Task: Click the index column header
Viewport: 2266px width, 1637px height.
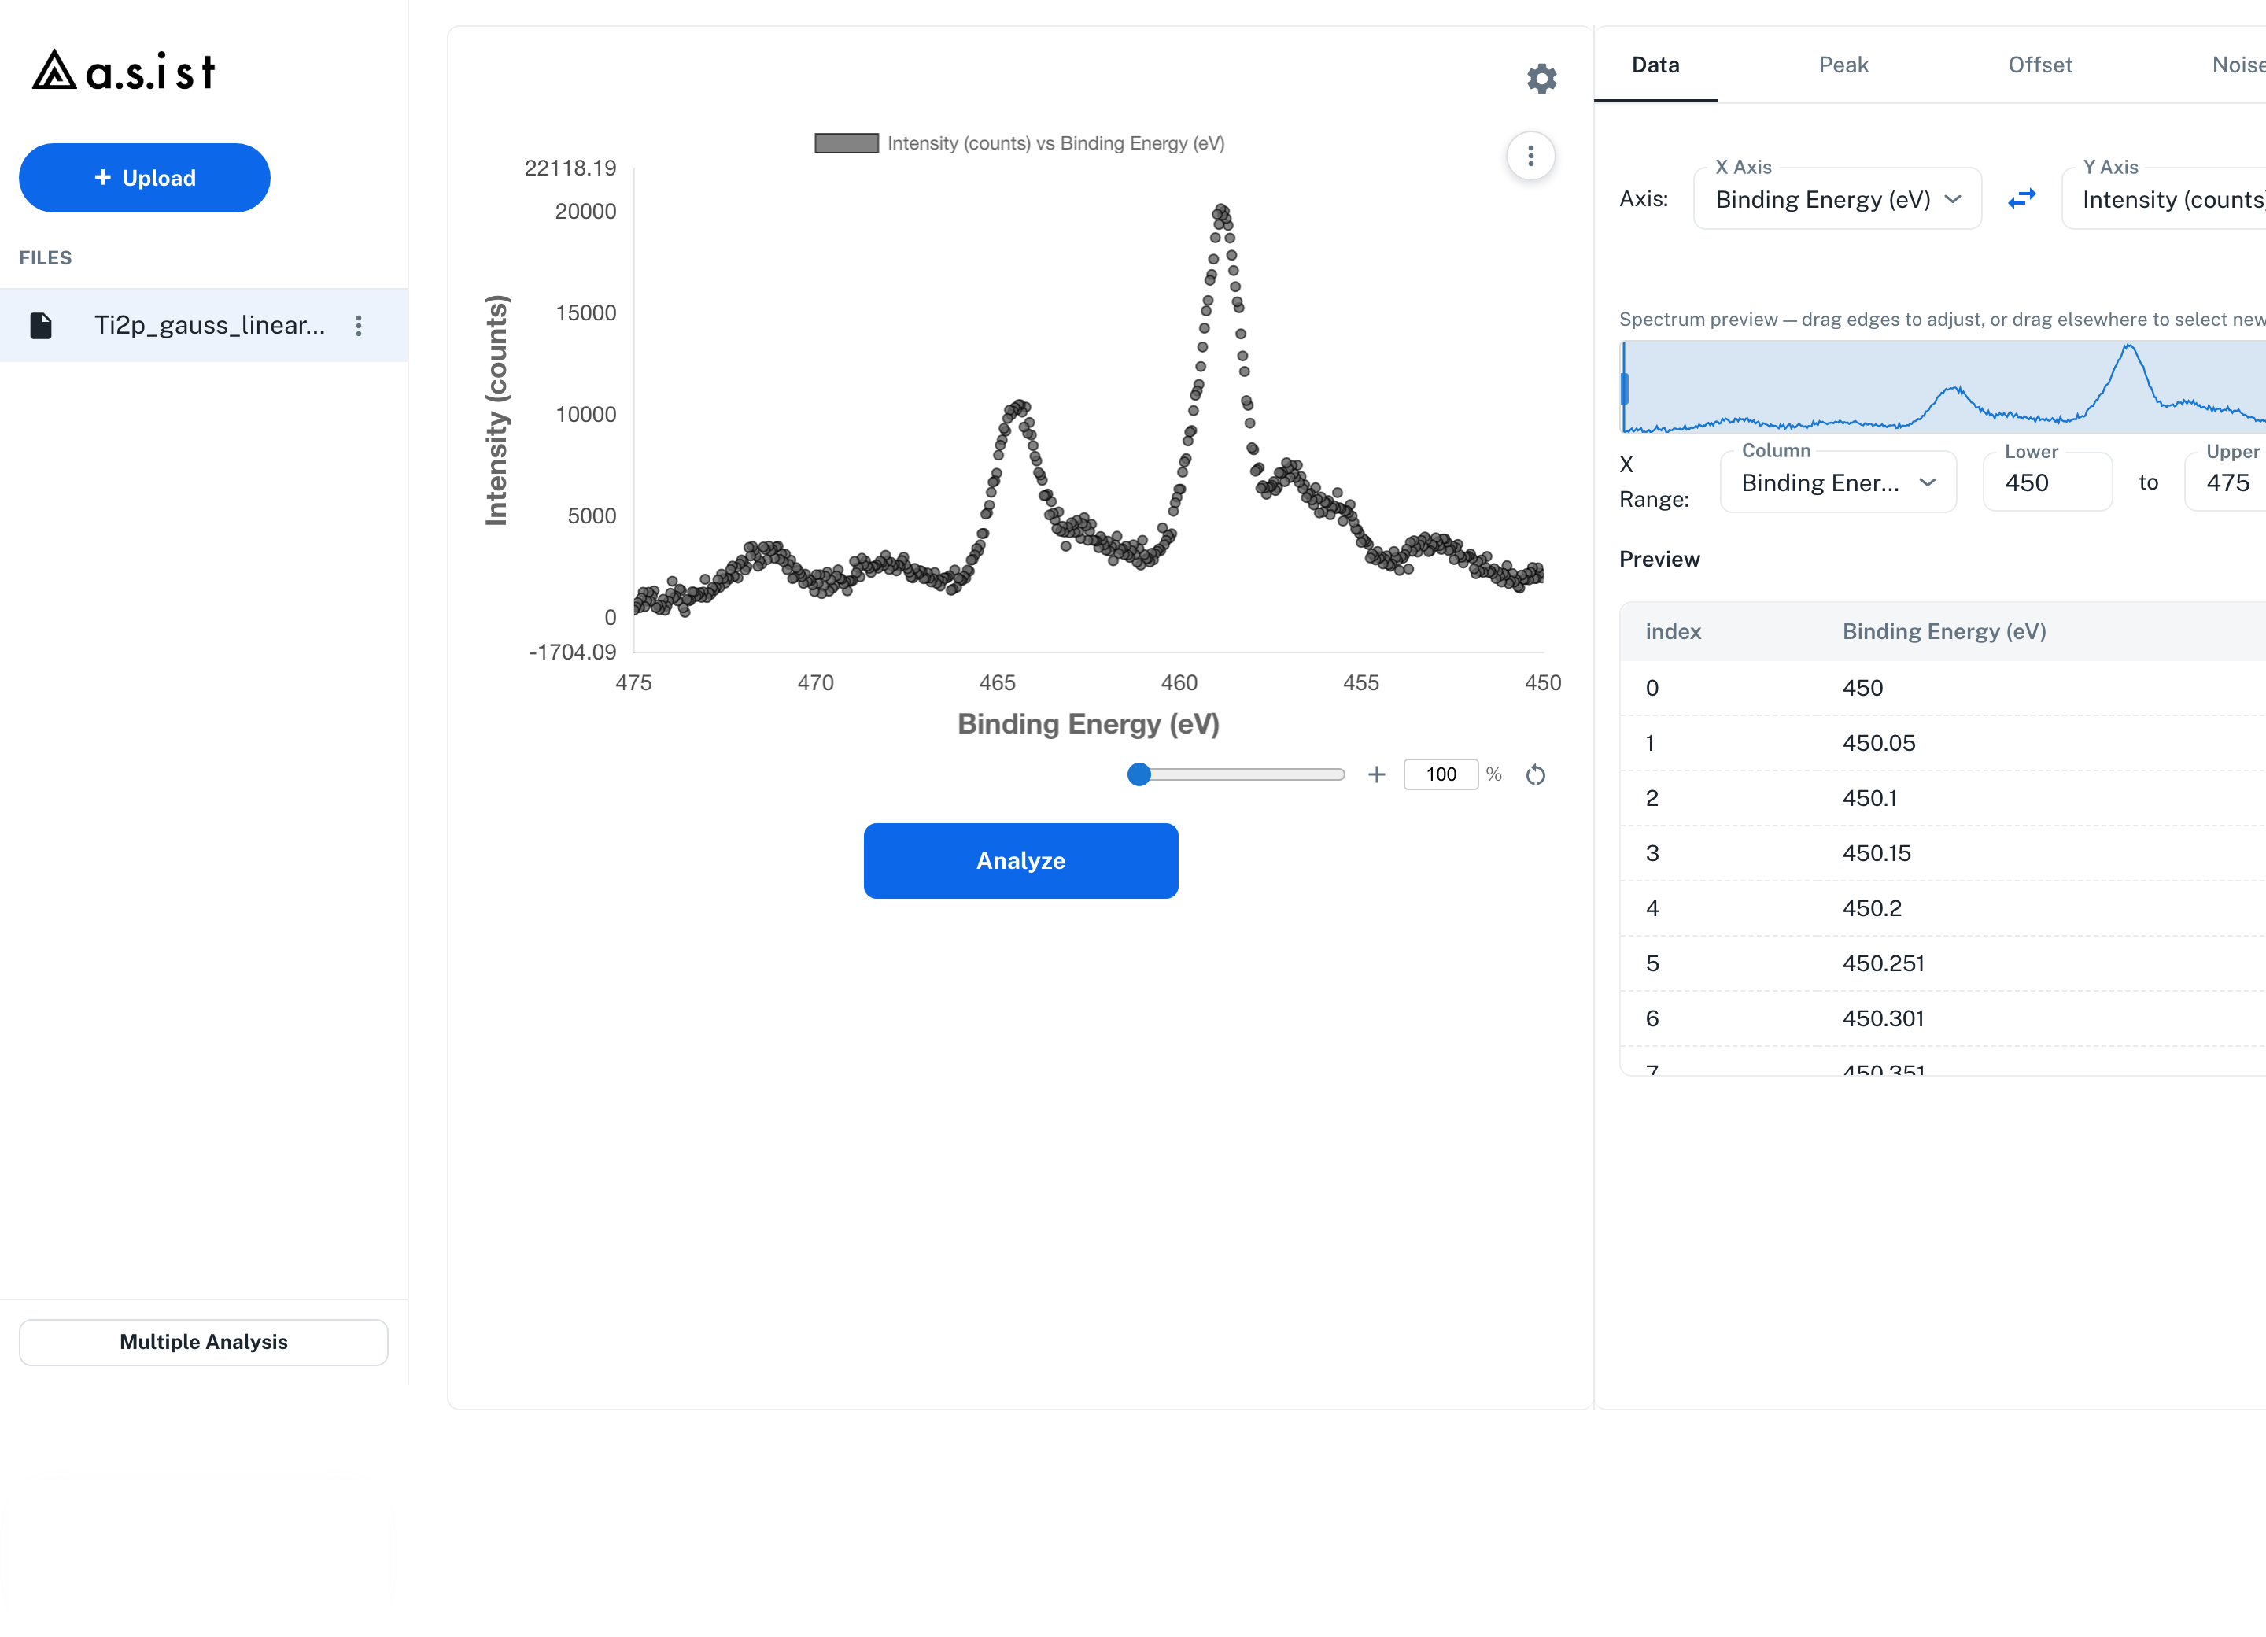Action: pyautogui.click(x=1674, y=632)
